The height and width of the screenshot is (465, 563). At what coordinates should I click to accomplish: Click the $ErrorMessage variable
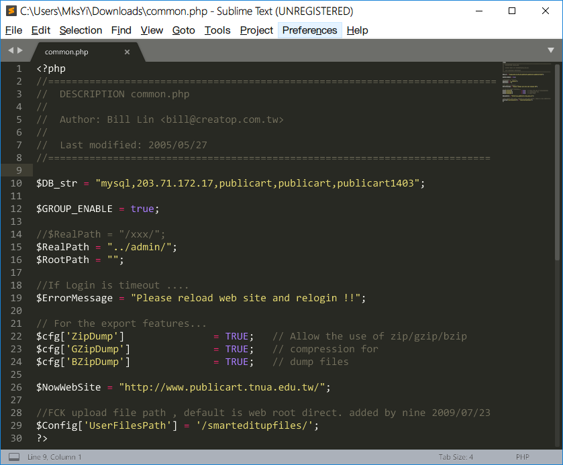pos(74,298)
